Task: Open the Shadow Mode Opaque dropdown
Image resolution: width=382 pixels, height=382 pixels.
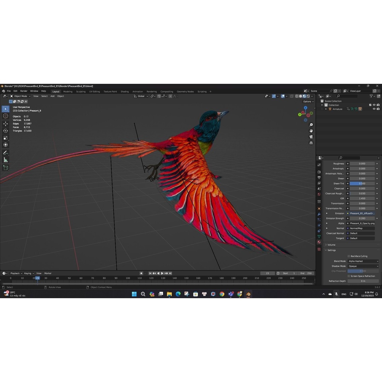Action: pos(363,266)
